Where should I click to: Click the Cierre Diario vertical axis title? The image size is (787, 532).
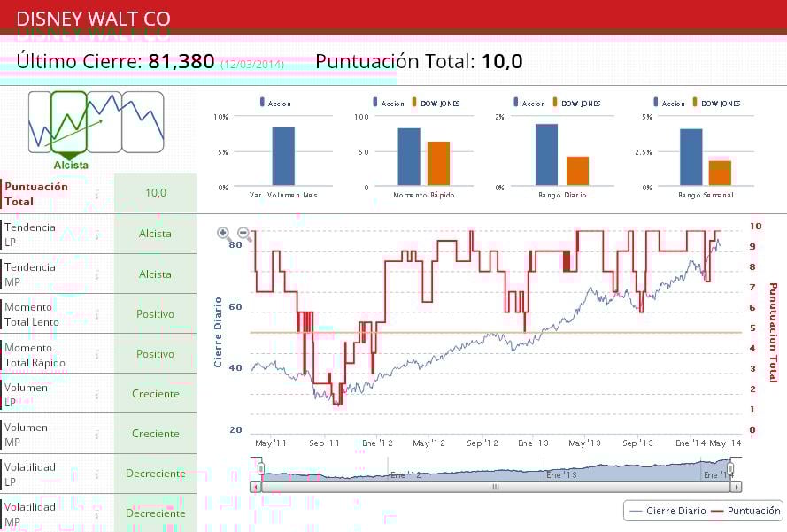tap(218, 332)
